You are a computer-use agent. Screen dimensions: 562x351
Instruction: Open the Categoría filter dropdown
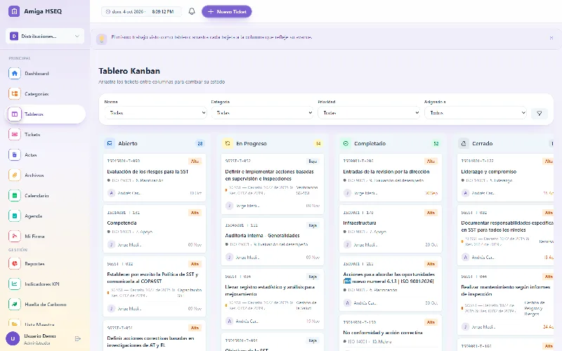point(262,113)
